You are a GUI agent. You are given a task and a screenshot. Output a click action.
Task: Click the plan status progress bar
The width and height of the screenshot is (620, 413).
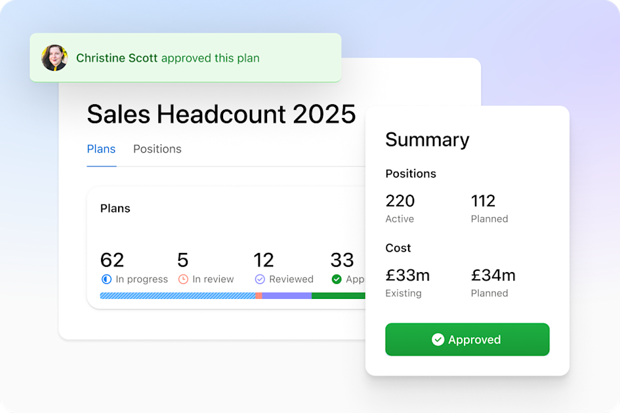(232, 296)
